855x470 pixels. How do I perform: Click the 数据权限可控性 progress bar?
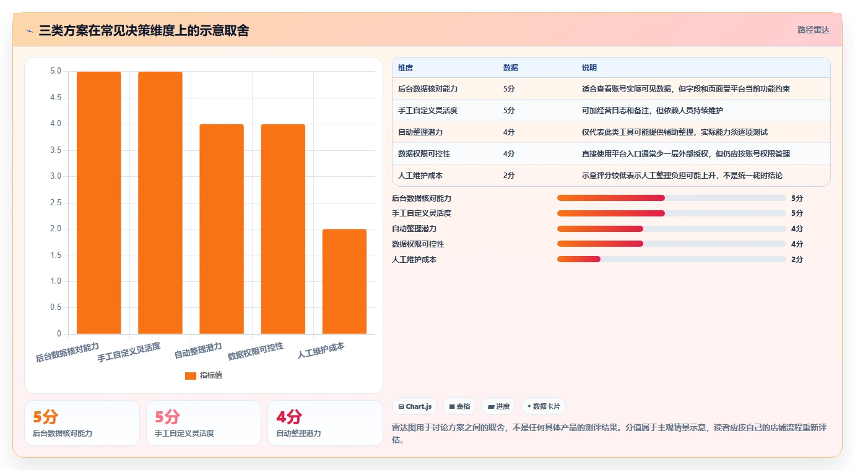(672, 244)
